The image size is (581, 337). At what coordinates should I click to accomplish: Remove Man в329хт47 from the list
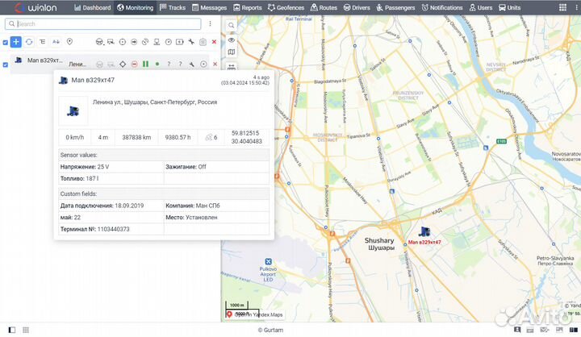coord(215,64)
